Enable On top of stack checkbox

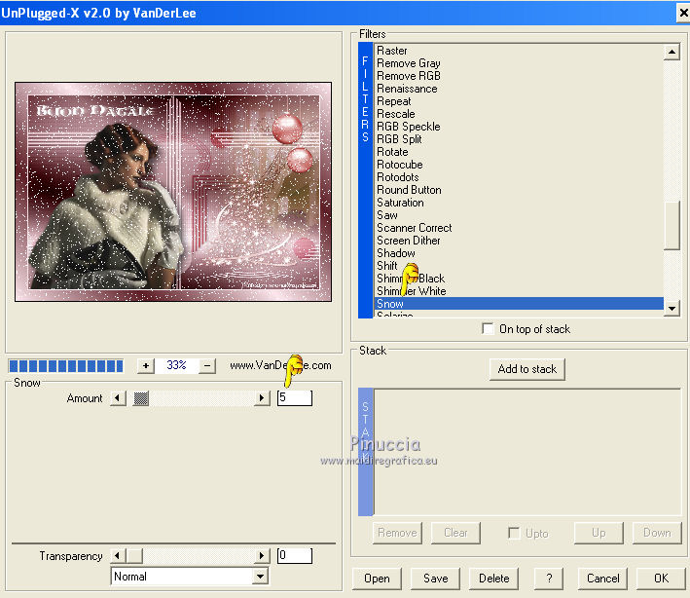(x=488, y=328)
